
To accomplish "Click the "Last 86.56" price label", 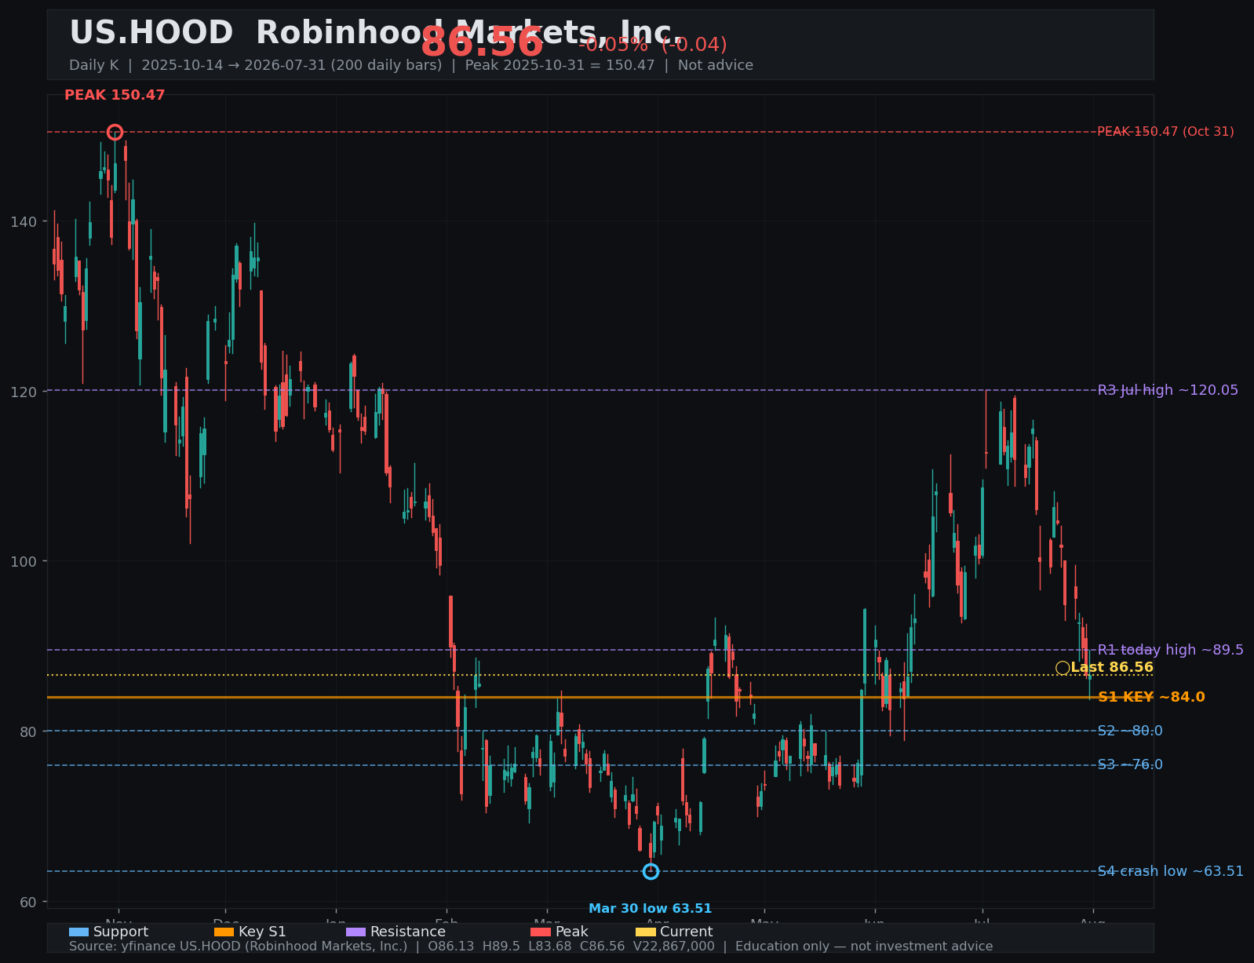I will click(x=1112, y=668).
